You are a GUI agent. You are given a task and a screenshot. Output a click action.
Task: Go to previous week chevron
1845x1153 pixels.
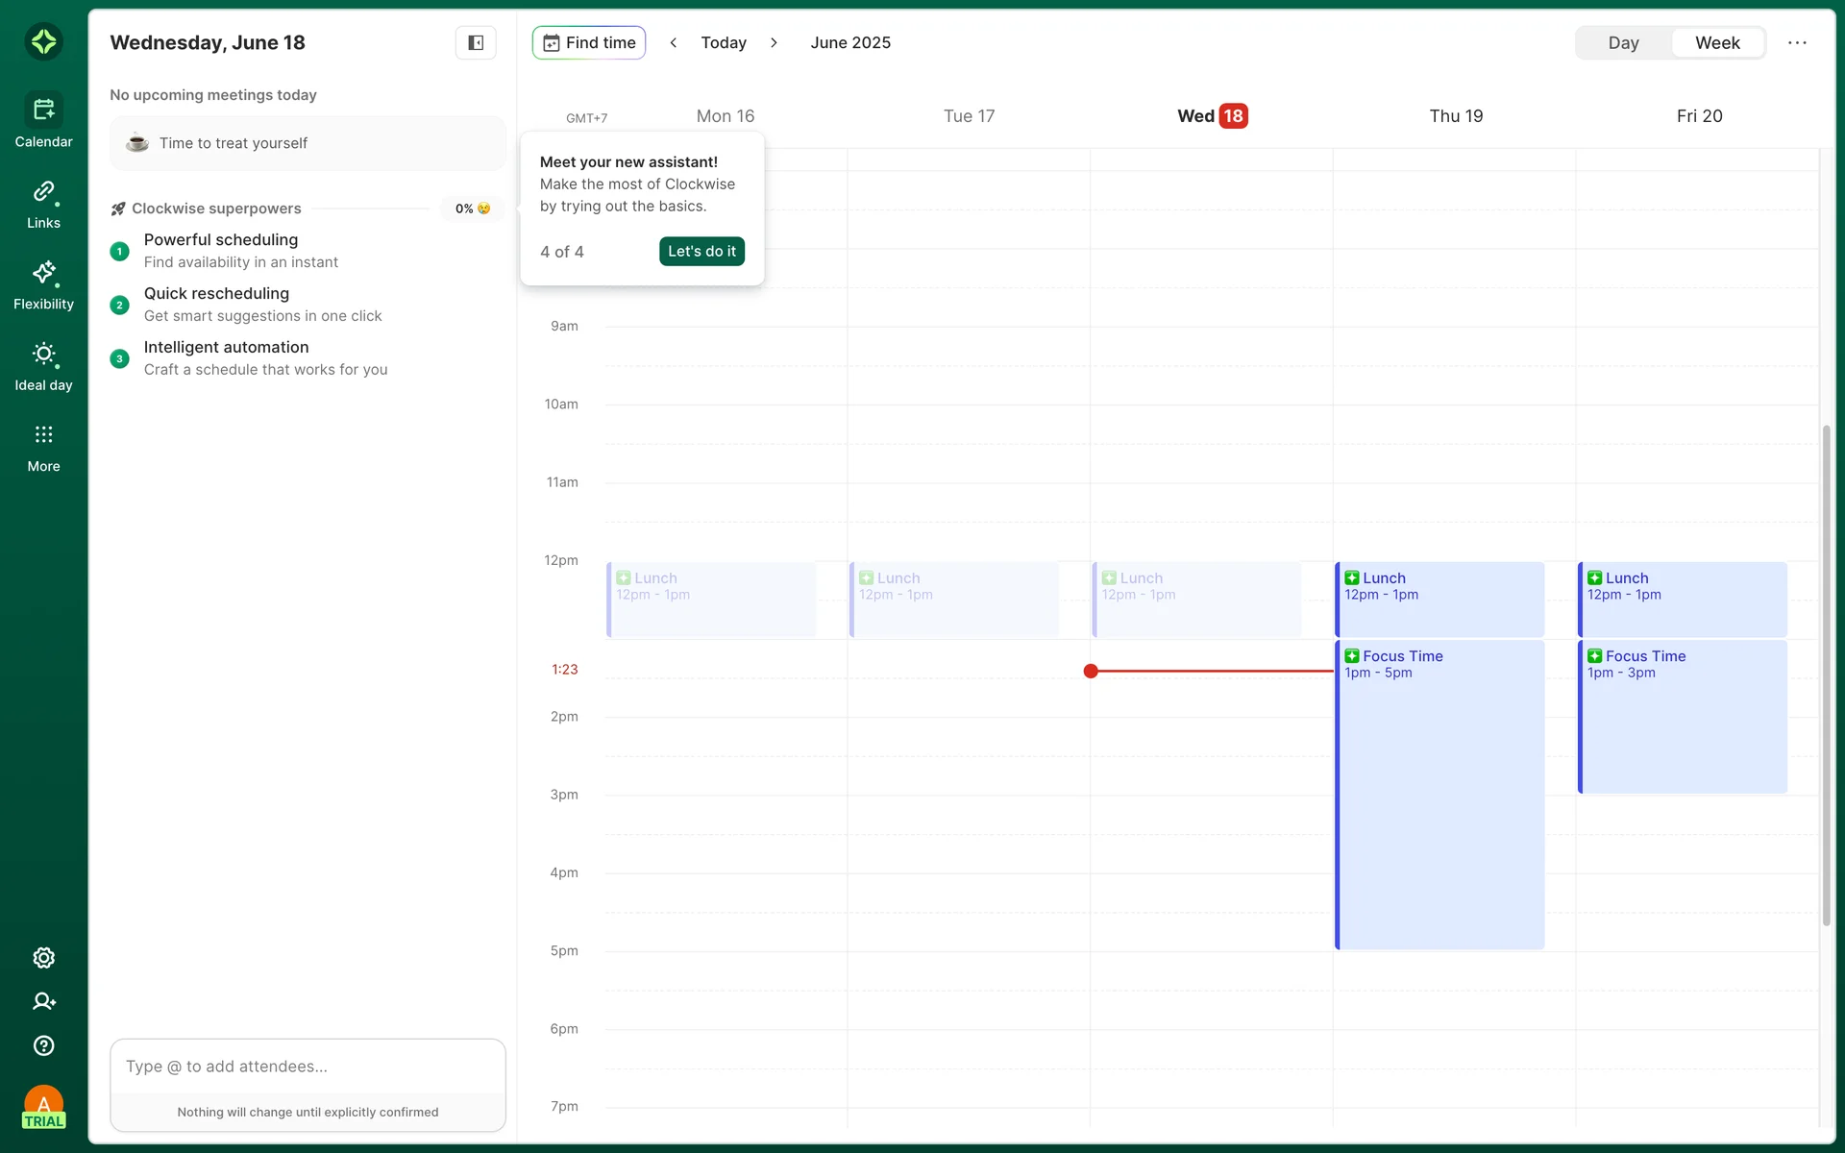pyautogui.click(x=674, y=42)
